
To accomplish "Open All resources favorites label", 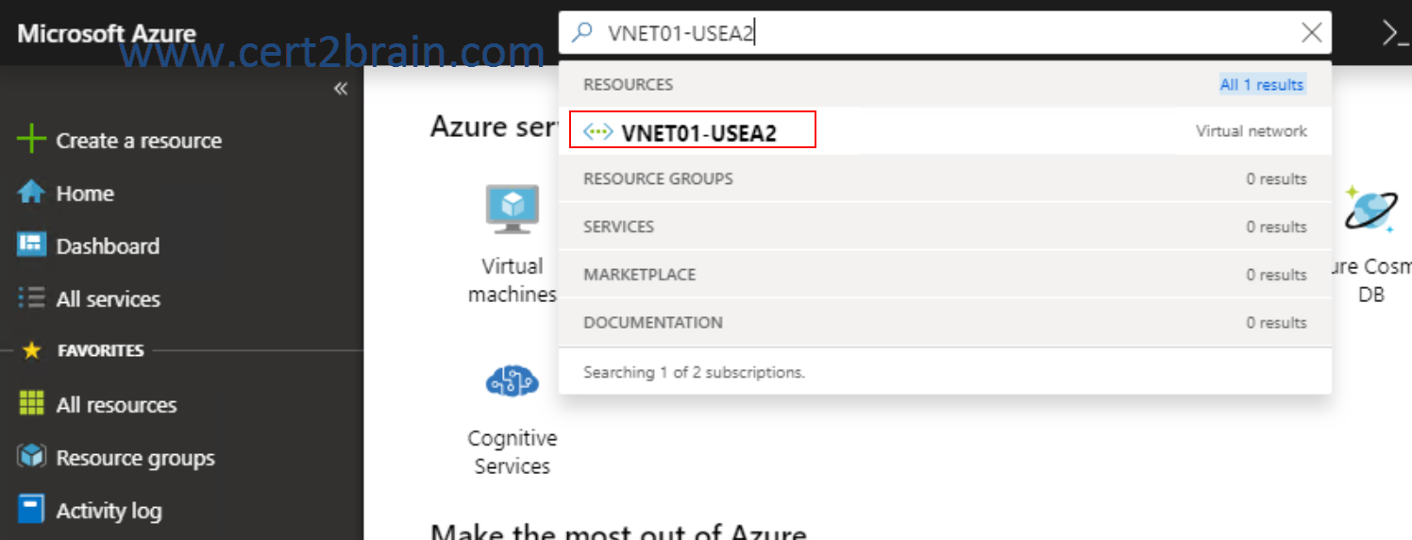I will 116,405.
